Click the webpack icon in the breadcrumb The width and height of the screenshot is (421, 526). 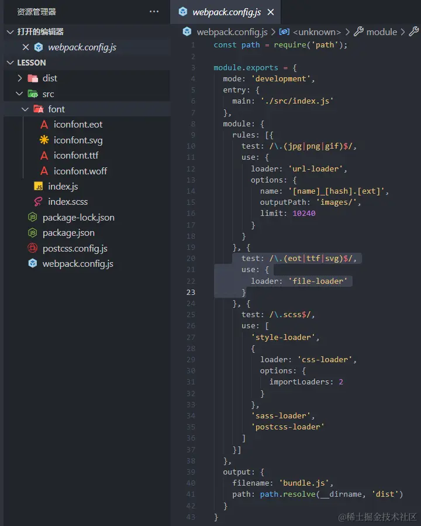187,32
